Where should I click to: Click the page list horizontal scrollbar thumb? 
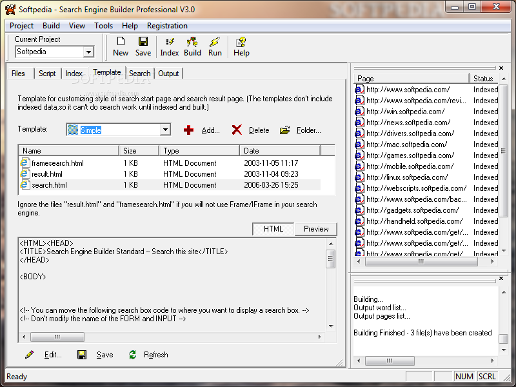pyautogui.click(x=421, y=262)
